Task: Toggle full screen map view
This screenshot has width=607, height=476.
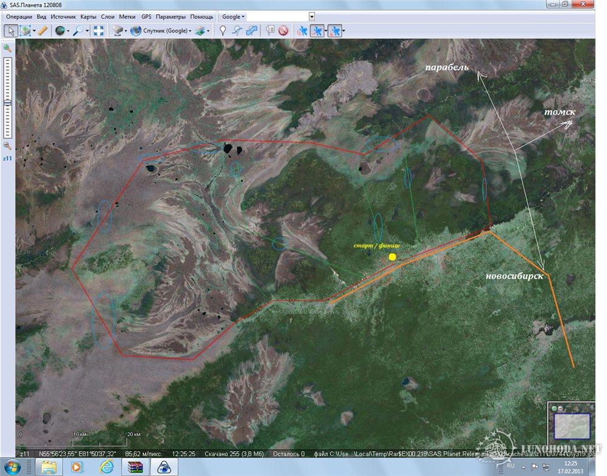Action: tap(98, 30)
